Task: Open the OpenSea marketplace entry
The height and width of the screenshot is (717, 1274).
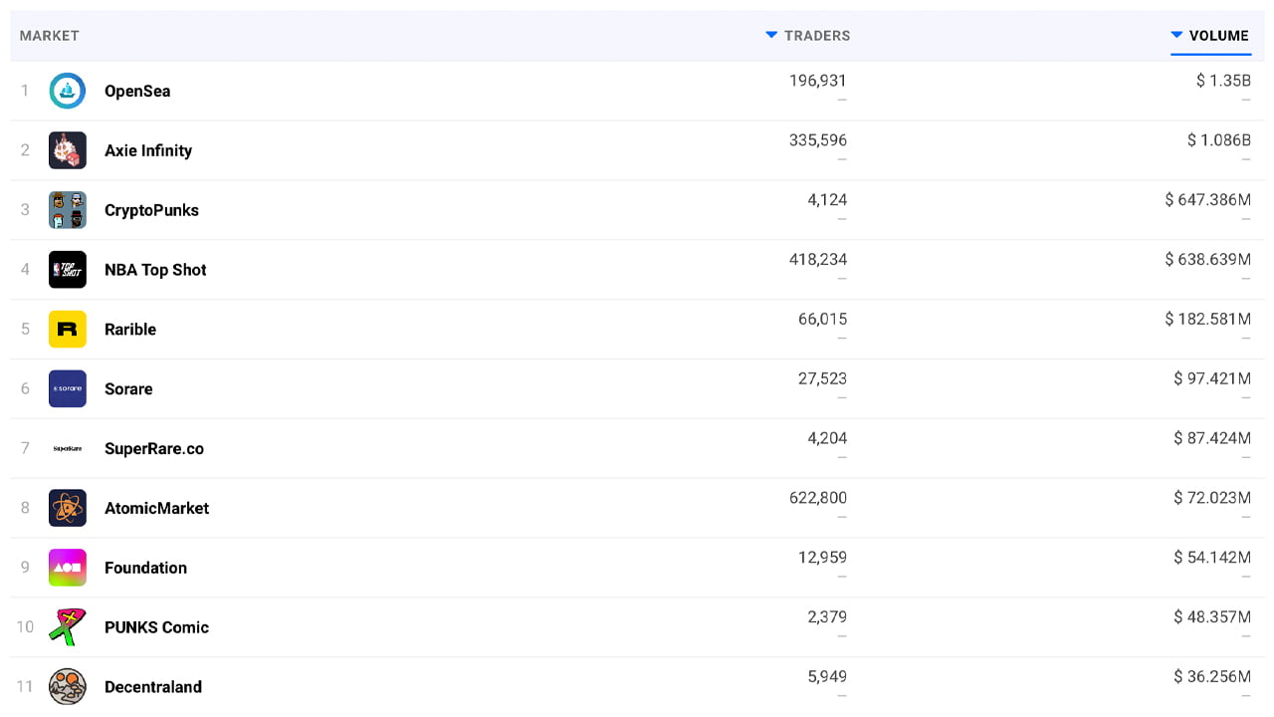Action: [136, 91]
